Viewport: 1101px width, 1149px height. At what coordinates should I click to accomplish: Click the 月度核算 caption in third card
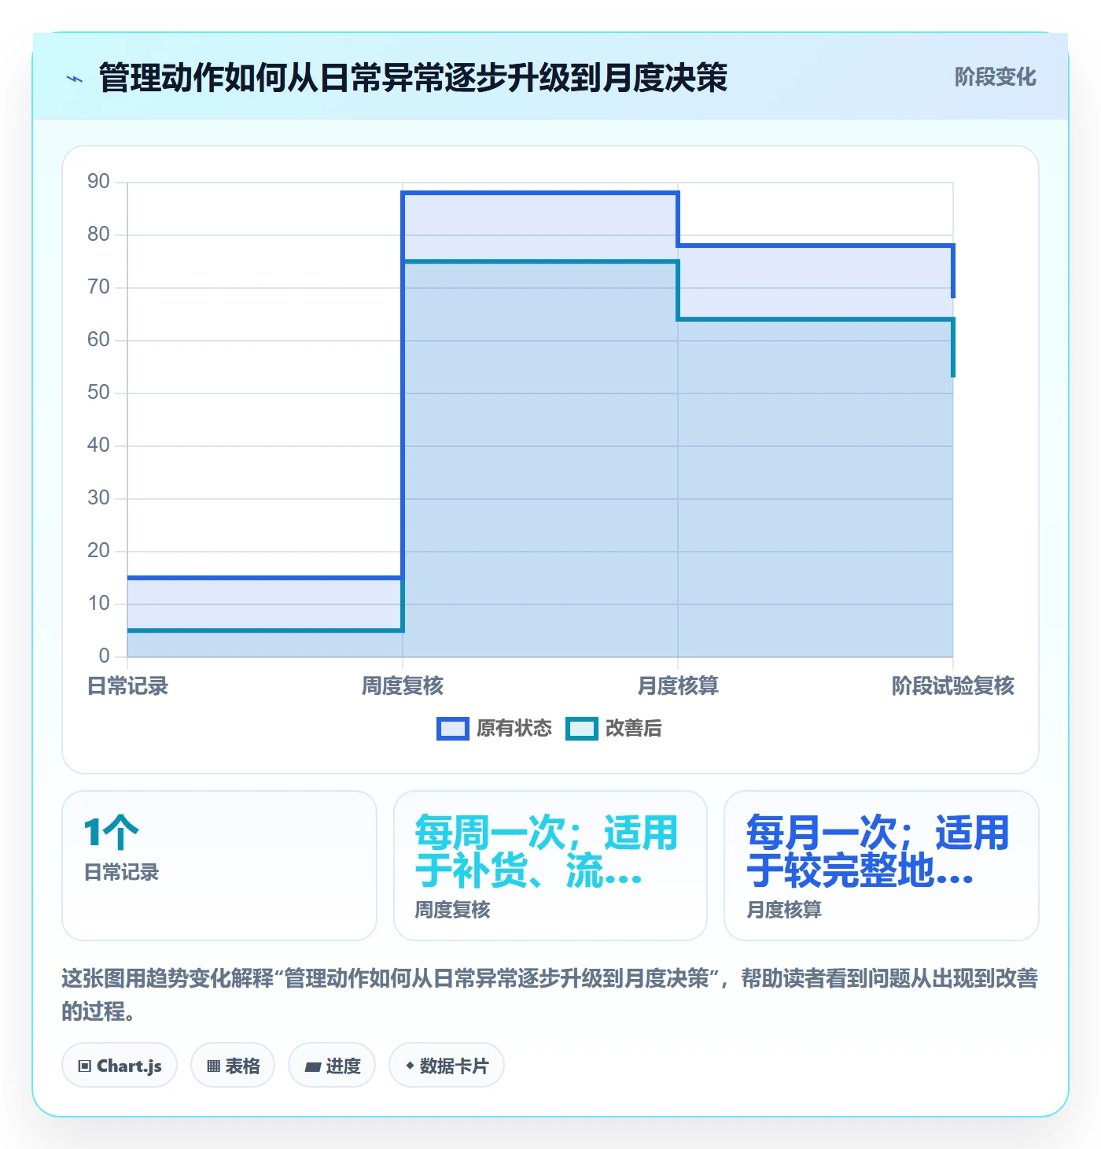[784, 910]
